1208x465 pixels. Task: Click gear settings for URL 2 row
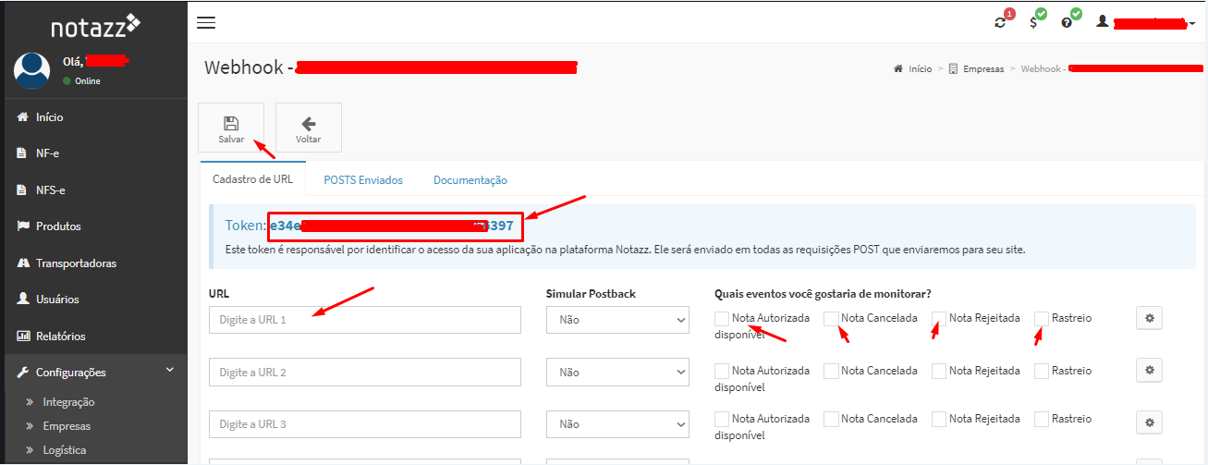pyautogui.click(x=1149, y=370)
